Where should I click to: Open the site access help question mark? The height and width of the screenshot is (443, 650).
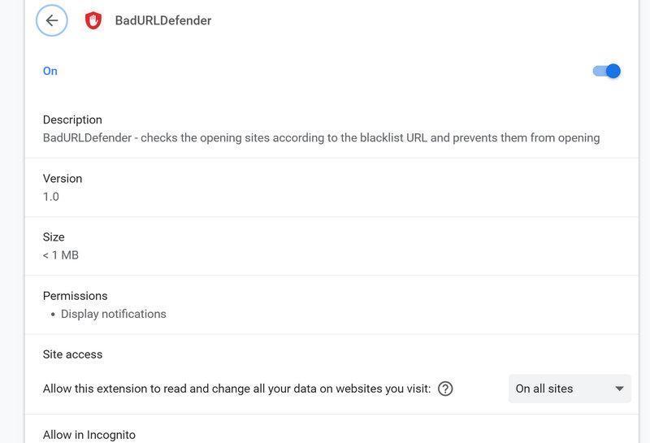[x=445, y=389]
